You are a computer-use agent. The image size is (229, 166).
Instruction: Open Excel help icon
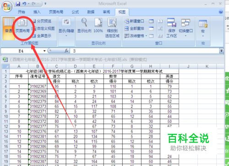tap(221, 12)
